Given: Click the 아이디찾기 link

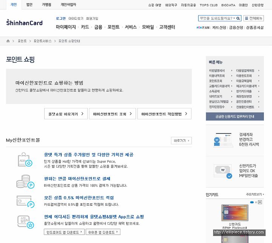Looking at the screenshot, I should point(76,18).
